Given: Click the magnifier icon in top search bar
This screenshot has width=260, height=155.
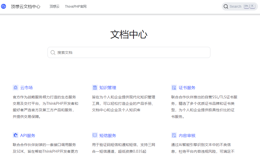Looking at the screenshot, I should 226,6.
